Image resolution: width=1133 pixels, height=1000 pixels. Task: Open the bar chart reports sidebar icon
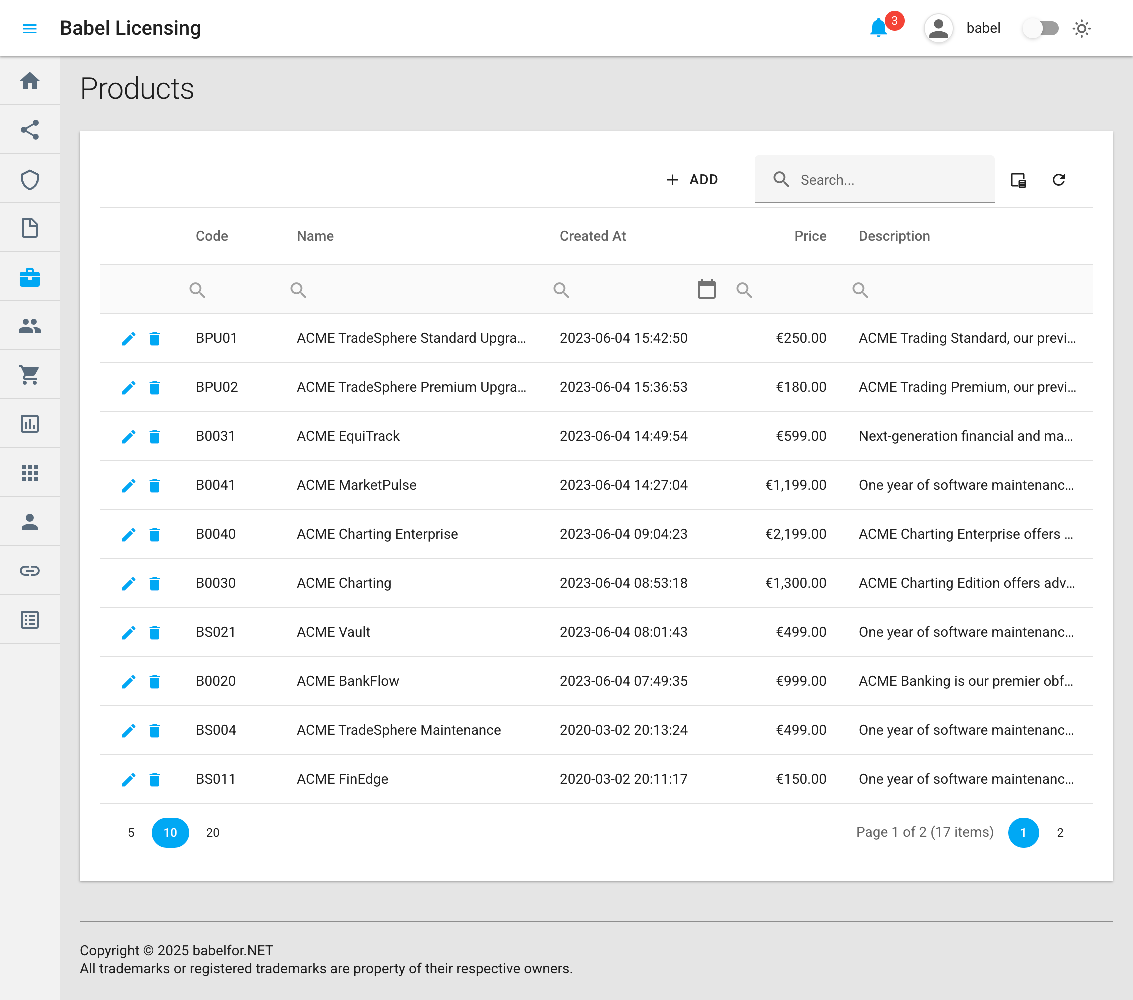point(30,424)
